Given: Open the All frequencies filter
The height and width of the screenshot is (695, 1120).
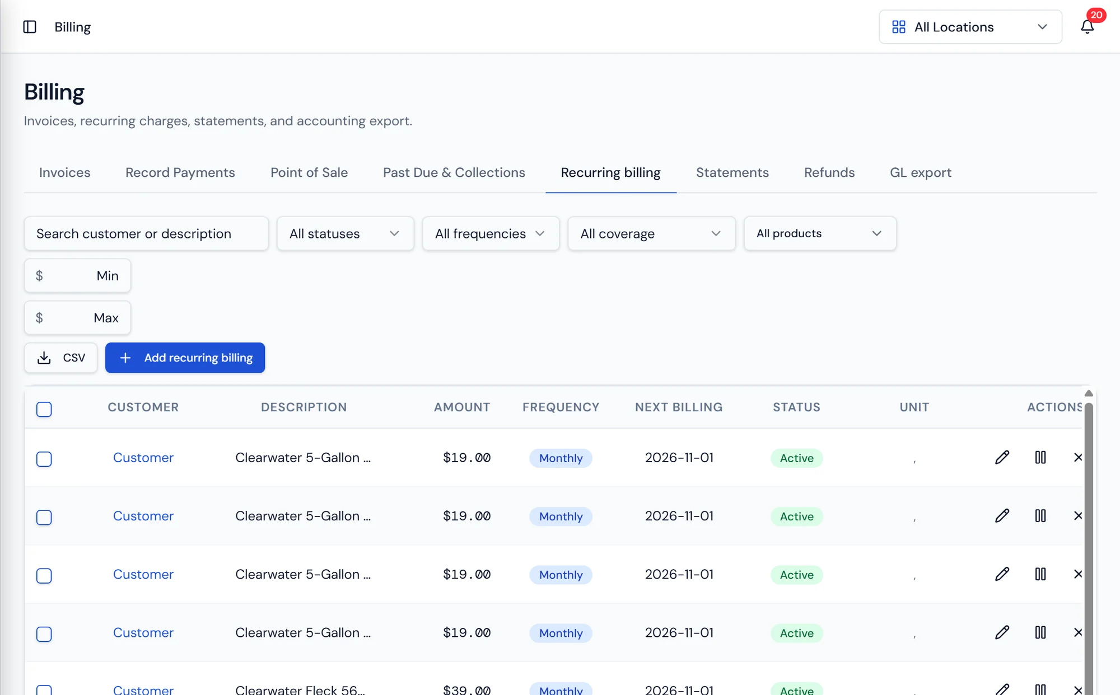Looking at the screenshot, I should (491, 233).
